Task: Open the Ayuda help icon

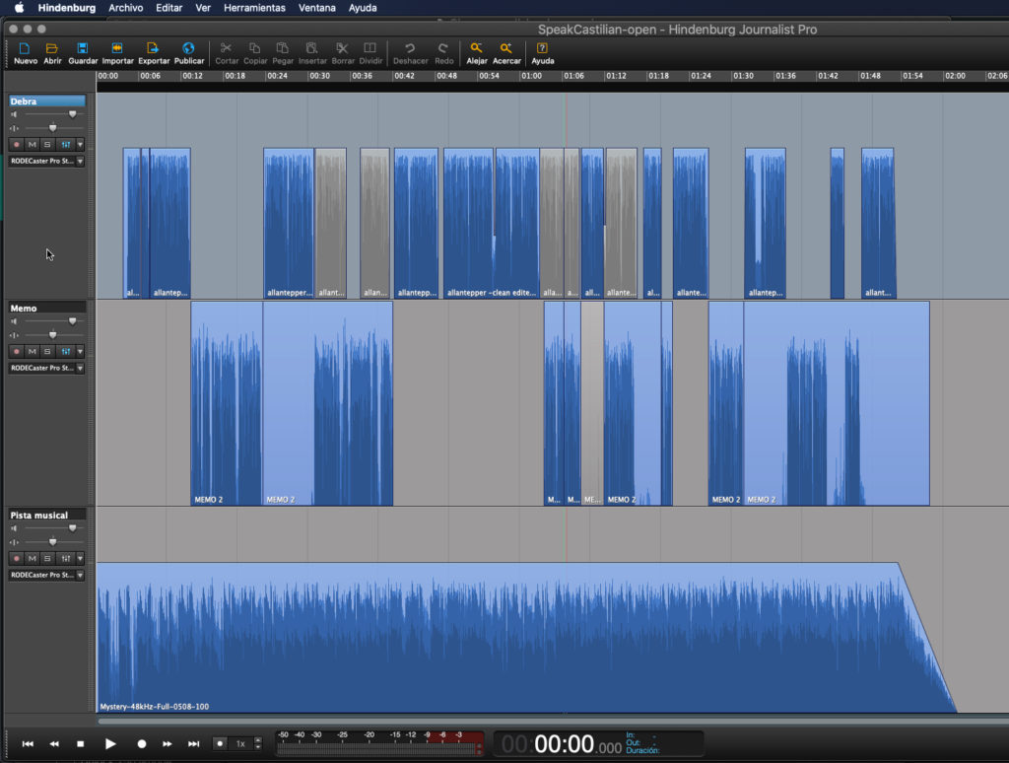Action: (x=543, y=53)
